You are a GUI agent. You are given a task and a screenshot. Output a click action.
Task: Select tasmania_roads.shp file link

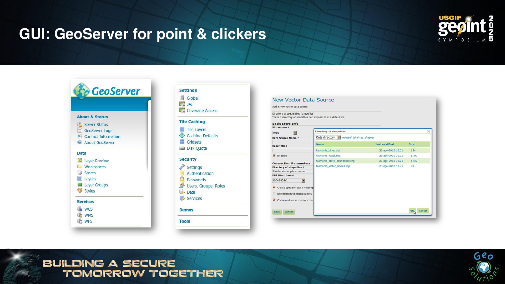coord(328,156)
